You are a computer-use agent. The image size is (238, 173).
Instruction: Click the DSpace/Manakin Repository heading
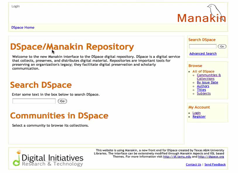[x=72, y=47]
